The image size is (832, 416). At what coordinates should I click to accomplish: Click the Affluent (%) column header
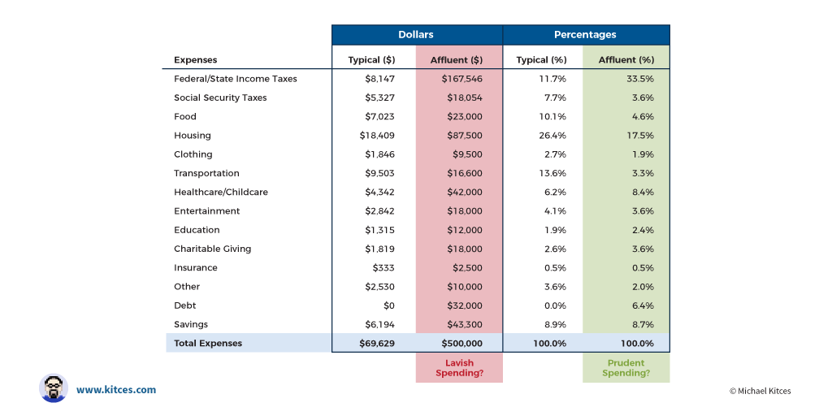626,60
